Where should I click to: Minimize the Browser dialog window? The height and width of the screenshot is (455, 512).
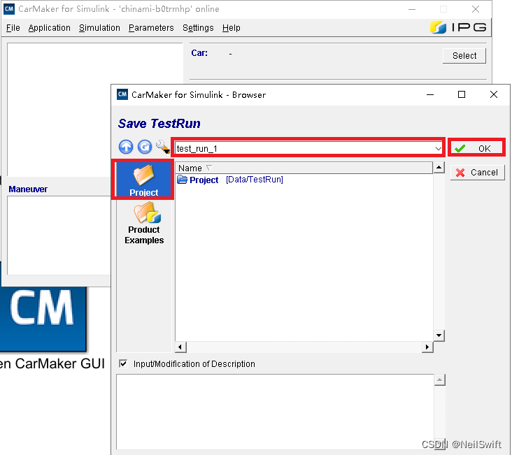pos(430,94)
